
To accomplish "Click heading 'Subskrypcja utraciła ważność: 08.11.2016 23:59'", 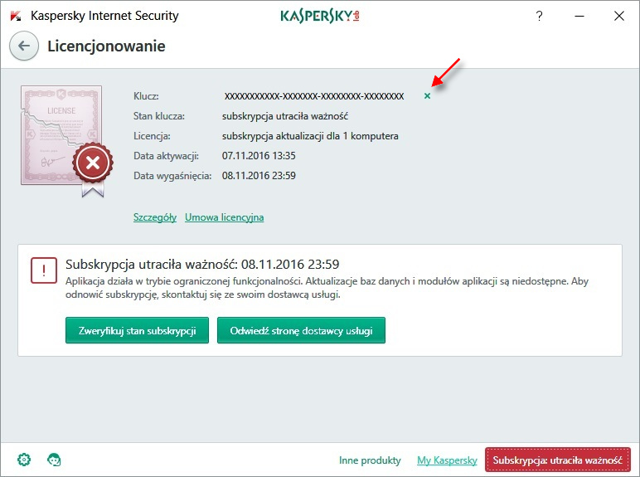I will click(202, 265).
